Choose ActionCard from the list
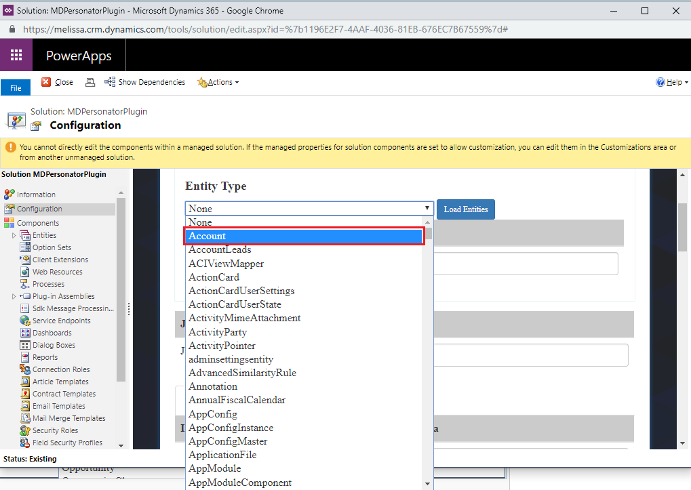 pyautogui.click(x=304, y=277)
